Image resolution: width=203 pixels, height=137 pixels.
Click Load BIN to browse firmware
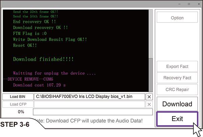tap(17, 97)
